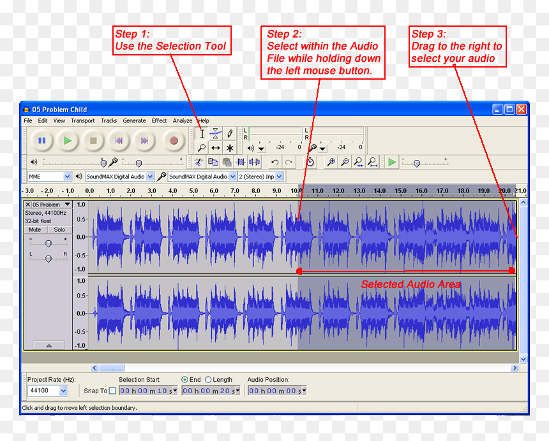The width and height of the screenshot is (549, 441).
Task: Click the Undo arrow icon
Action: [275, 162]
